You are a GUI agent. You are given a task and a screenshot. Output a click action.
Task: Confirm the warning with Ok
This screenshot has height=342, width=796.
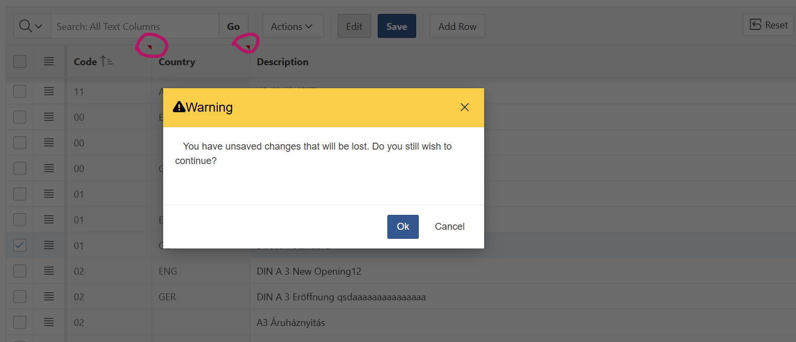pyautogui.click(x=403, y=227)
